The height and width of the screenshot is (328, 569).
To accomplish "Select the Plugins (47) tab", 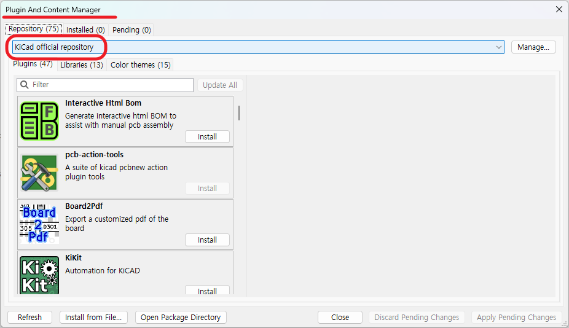I will tap(33, 64).
